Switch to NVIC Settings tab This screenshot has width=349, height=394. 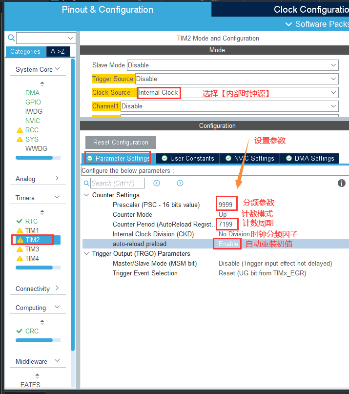pos(249,158)
